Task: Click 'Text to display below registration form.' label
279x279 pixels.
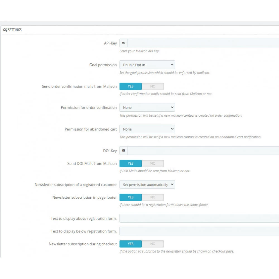Action: (x=84, y=231)
